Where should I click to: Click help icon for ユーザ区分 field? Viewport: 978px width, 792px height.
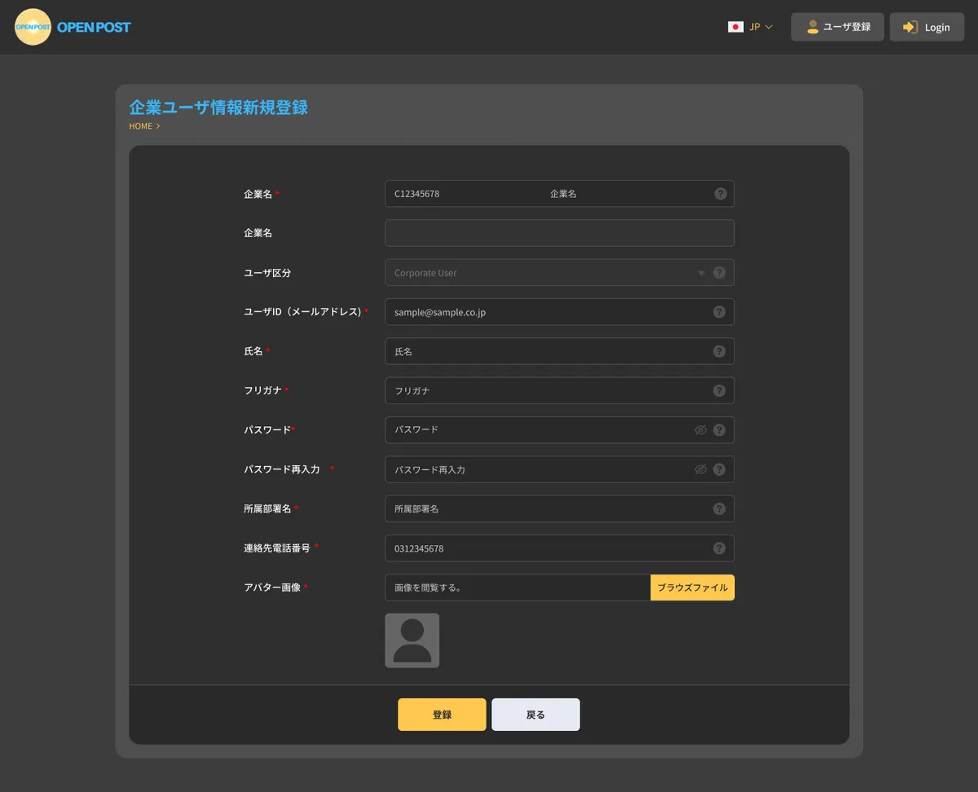click(720, 273)
